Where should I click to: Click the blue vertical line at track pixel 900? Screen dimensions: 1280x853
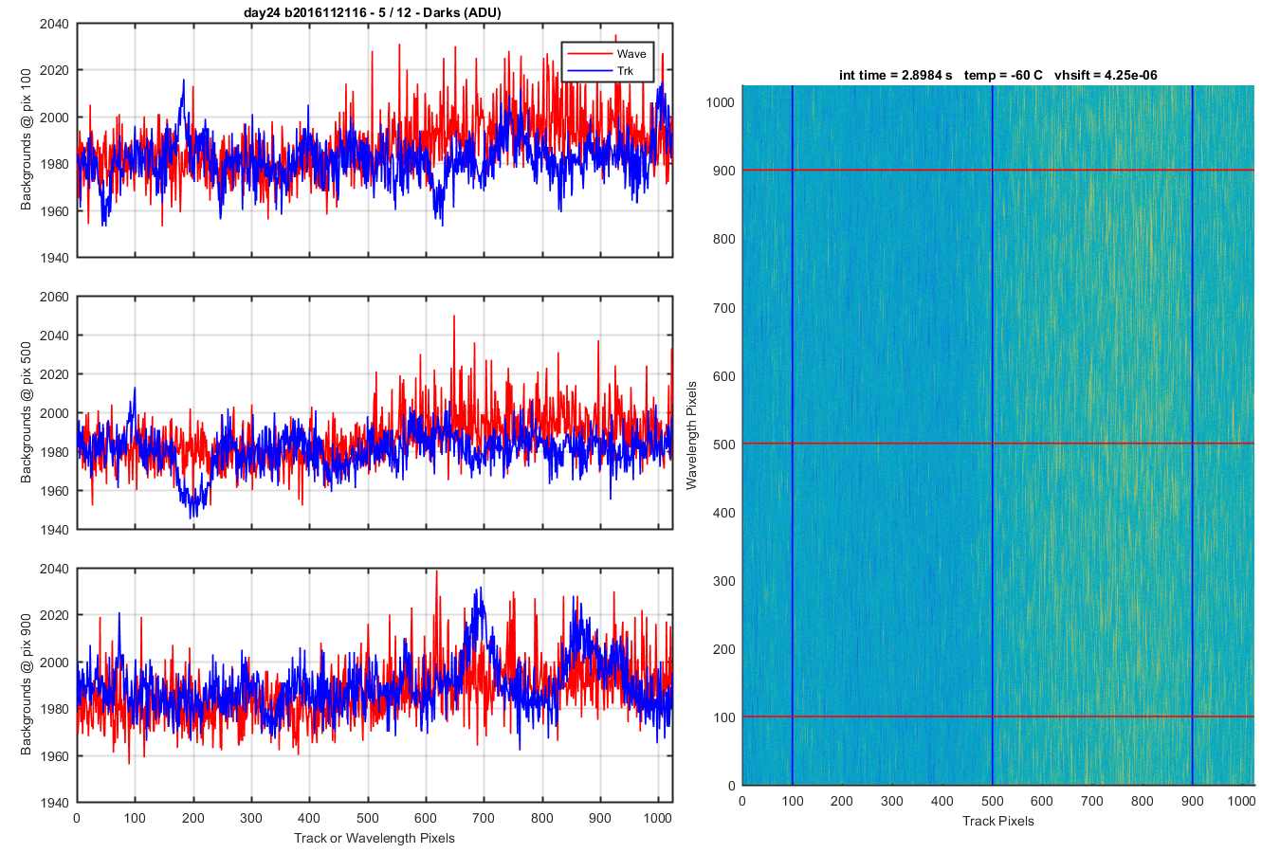point(1192,435)
